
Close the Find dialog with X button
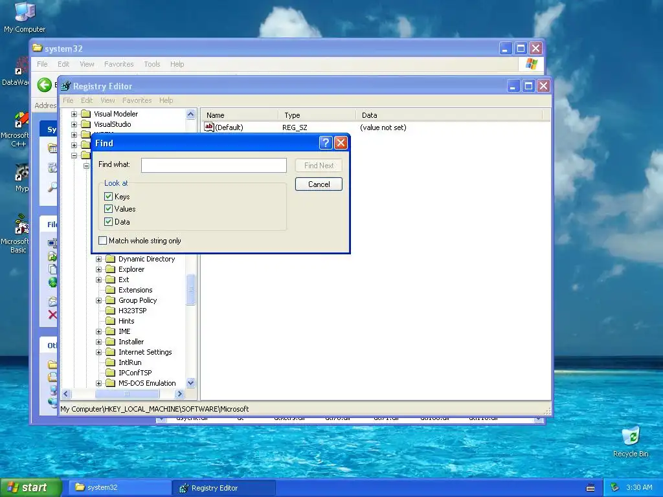(x=341, y=143)
